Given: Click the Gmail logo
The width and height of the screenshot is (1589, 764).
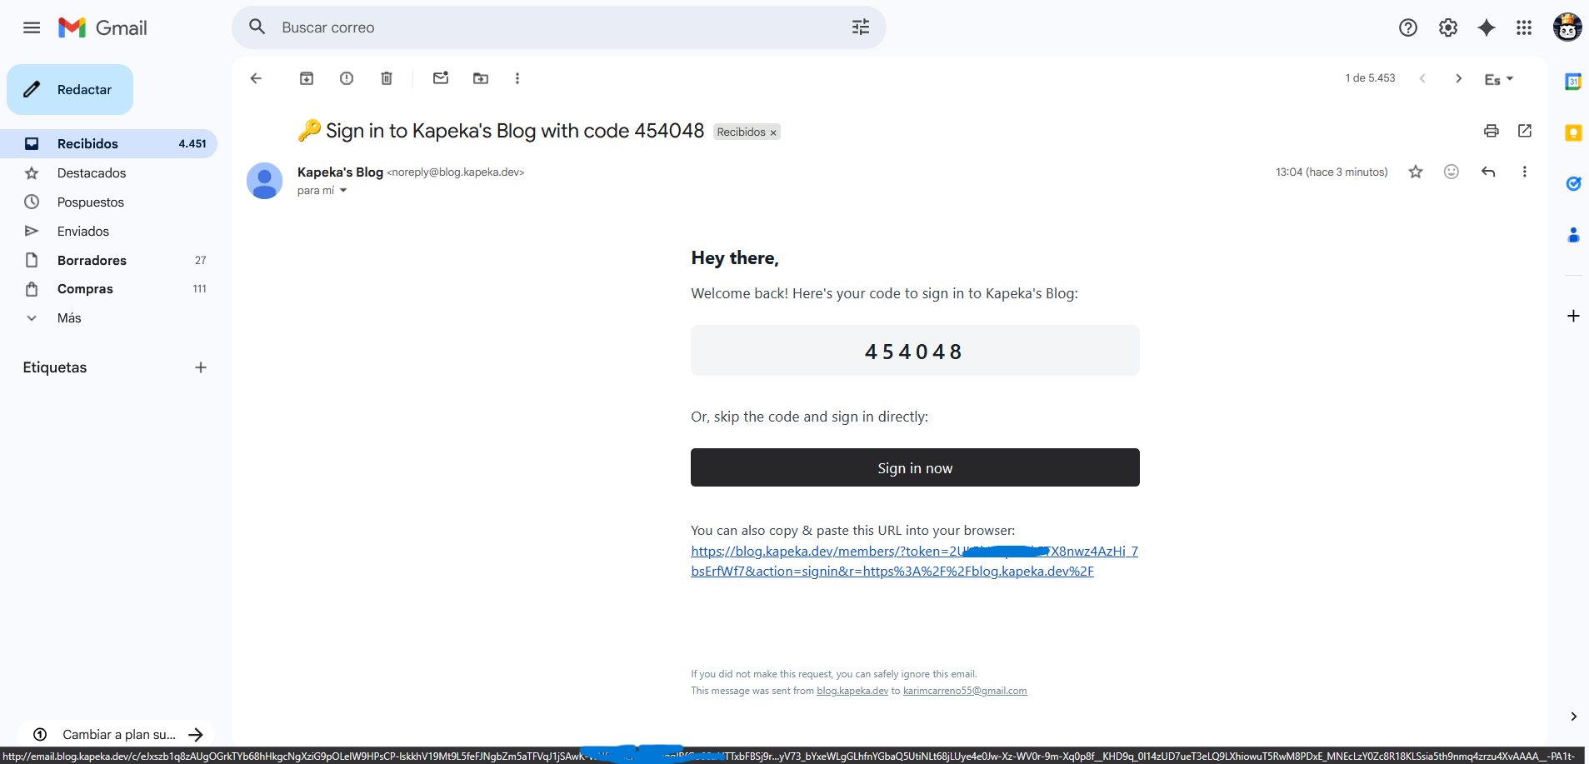Looking at the screenshot, I should pos(102,27).
